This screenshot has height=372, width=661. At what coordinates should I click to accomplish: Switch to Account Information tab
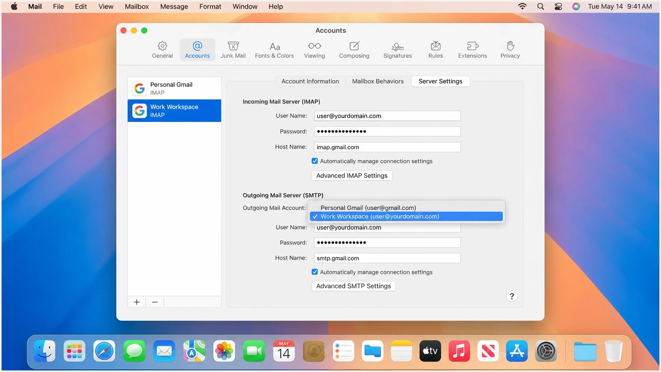tap(310, 81)
